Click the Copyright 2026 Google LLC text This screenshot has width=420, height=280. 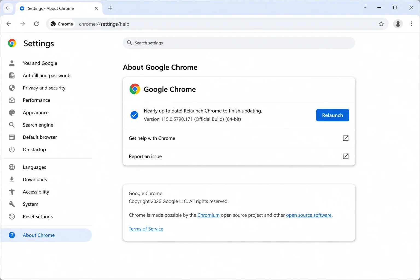click(179, 201)
